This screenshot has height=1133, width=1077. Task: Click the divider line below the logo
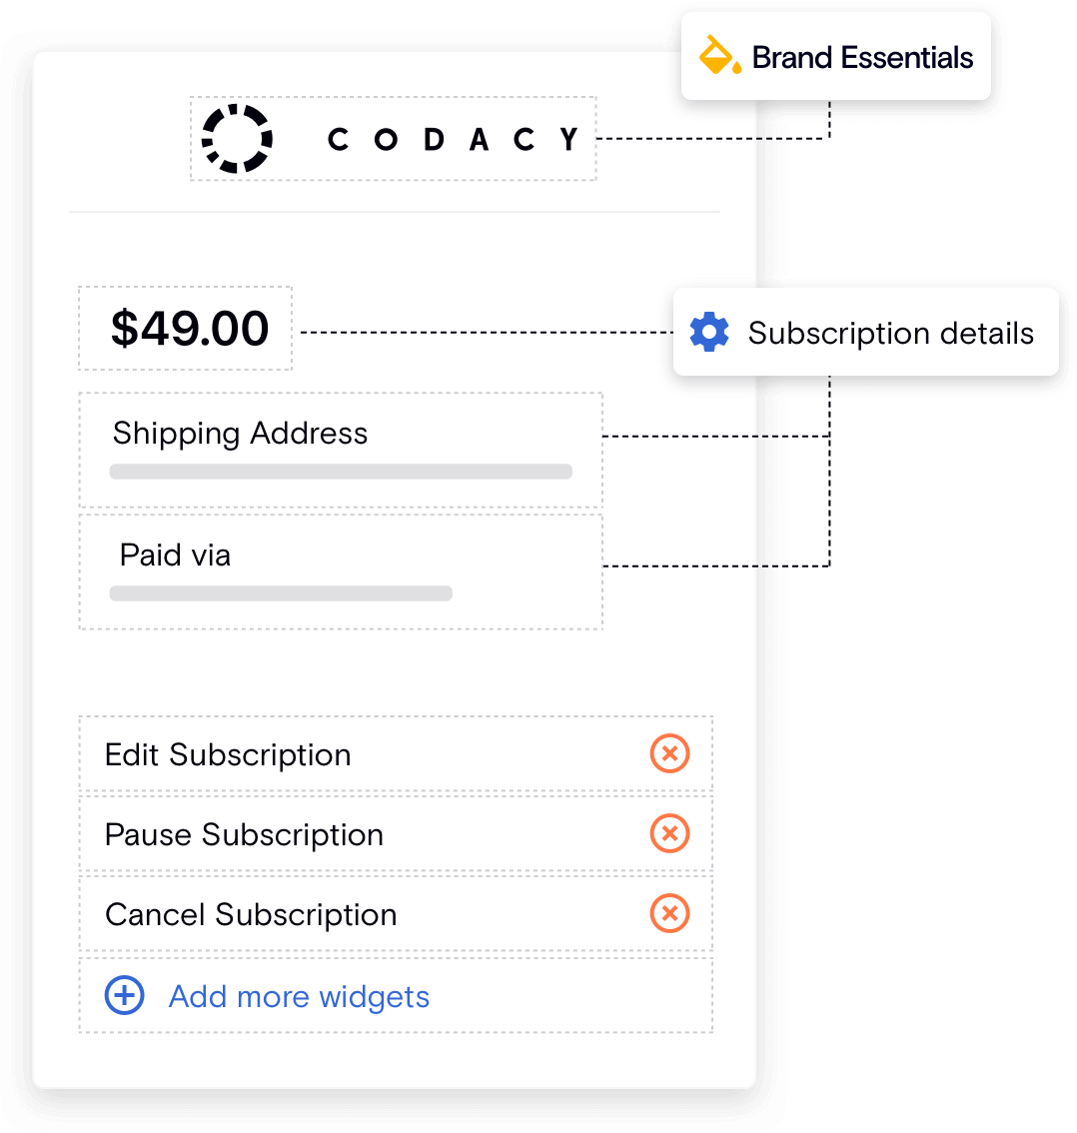(x=395, y=212)
